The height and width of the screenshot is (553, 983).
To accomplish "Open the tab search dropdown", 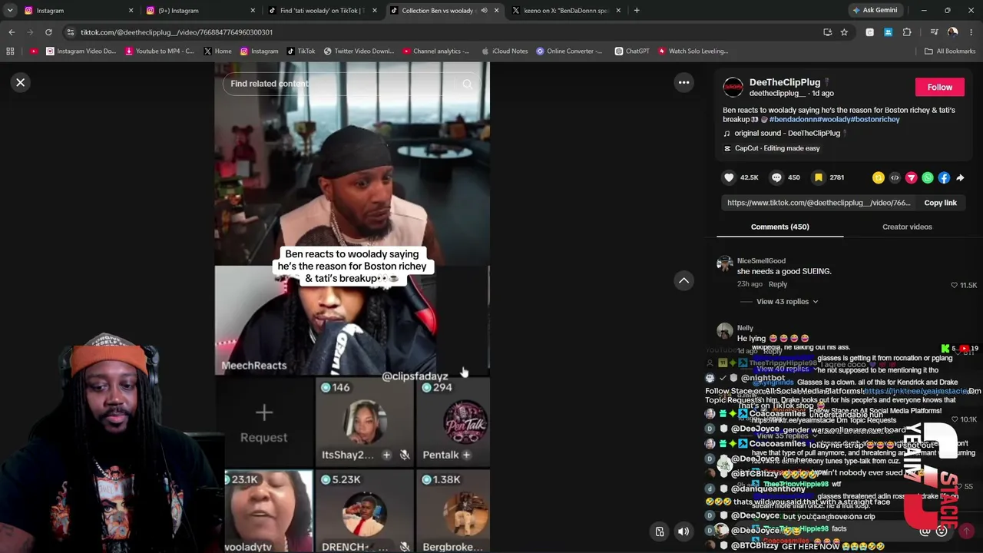I will pyautogui.click(x=9, y=10).
